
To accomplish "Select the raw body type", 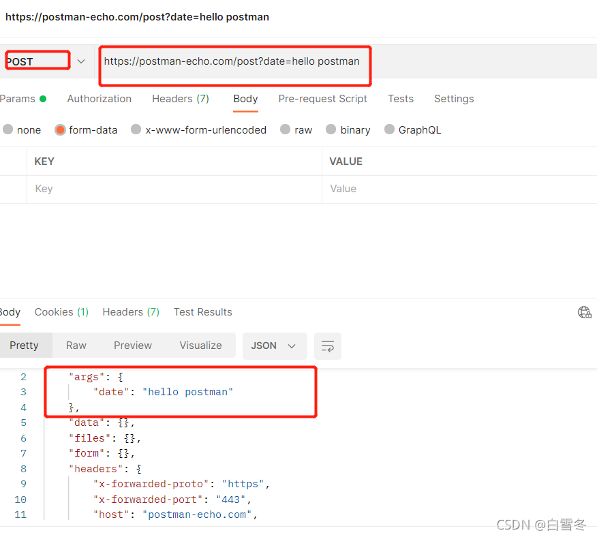I will pos(296,130).
